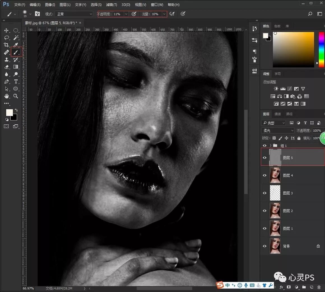The height and width of the screenshot is (292, 325).
Task: Select the Eyedropper tool
Action: 15,45
